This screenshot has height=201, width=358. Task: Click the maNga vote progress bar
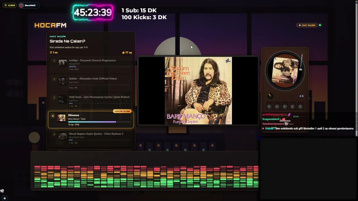99,67
